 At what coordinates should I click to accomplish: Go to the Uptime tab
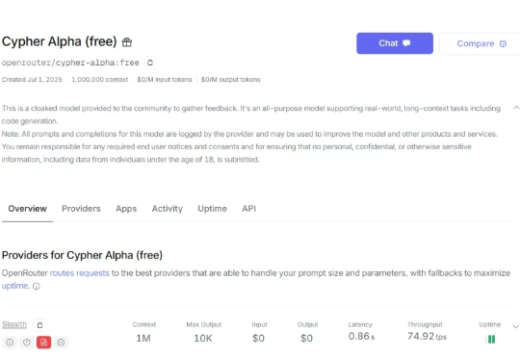(x=212, y=209)
